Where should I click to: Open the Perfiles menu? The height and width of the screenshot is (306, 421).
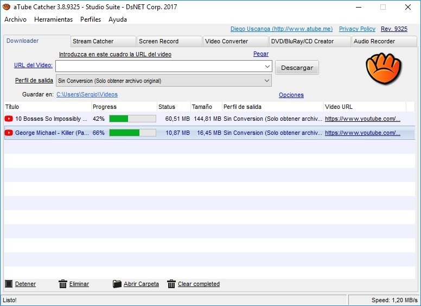tap(91, 19)
